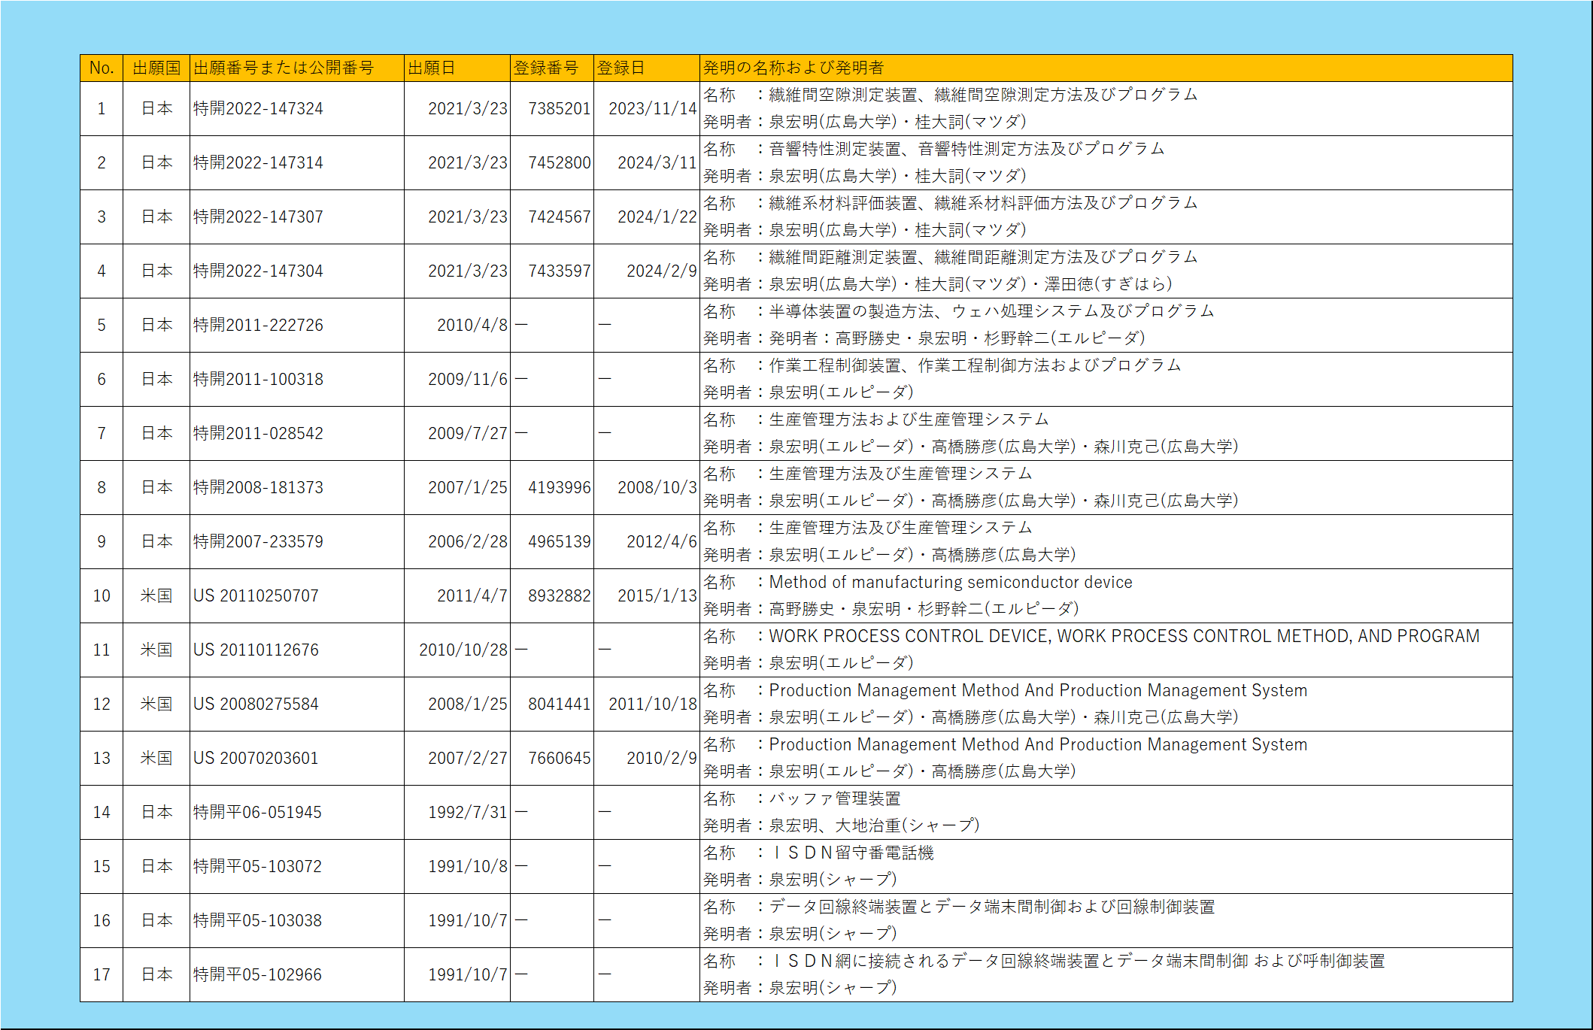Image resolution: width=1593 pixels, height=1030 pixels.
Task: Select 米国 cell in row 13
Action: coord(156,758)
